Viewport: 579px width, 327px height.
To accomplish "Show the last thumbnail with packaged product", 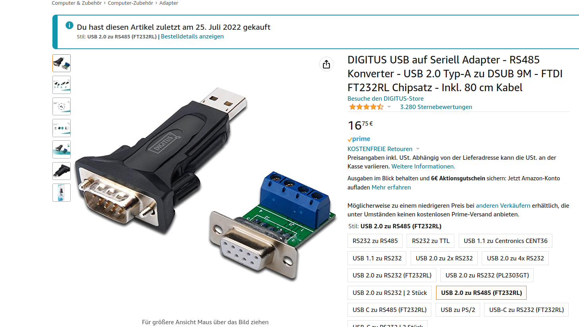I will click(62, 193).
